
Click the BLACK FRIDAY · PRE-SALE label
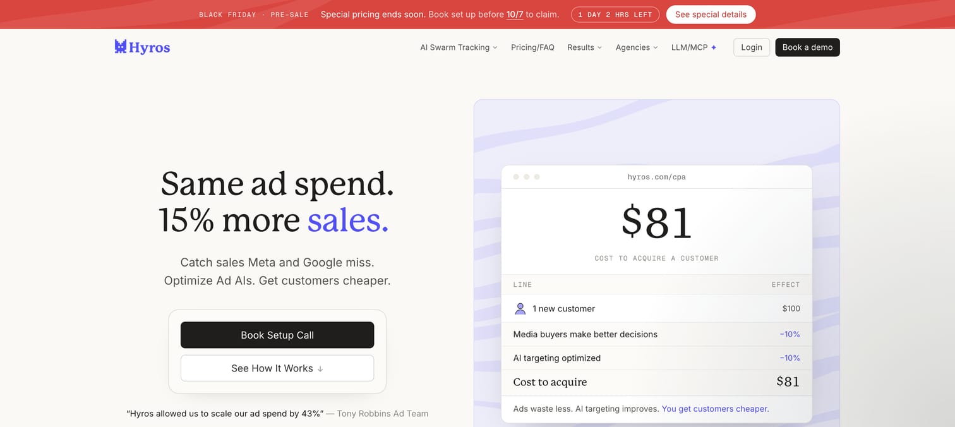(254, 15)
